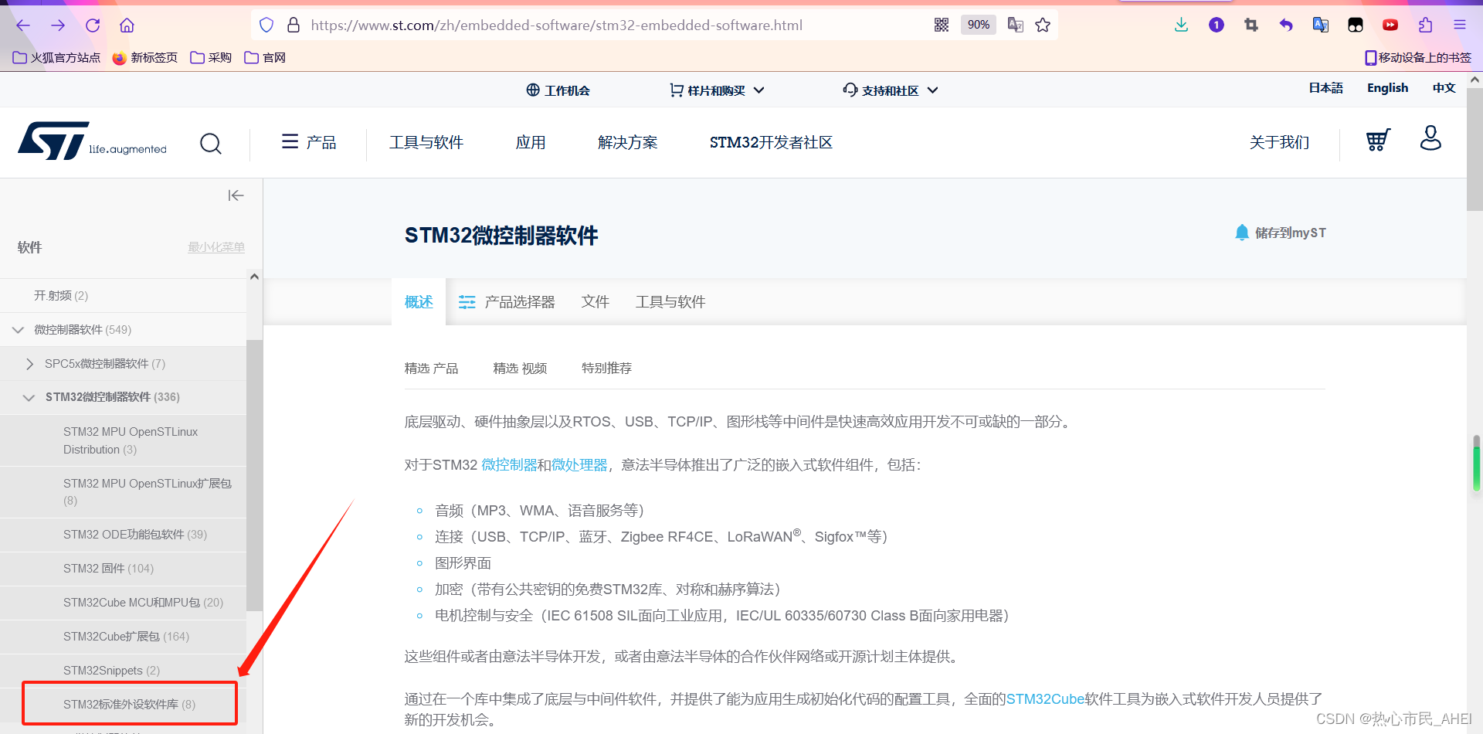Screen dimensions: 1483x734
Task: Open the 关于我们 menu
Action: click(1279, 142)
